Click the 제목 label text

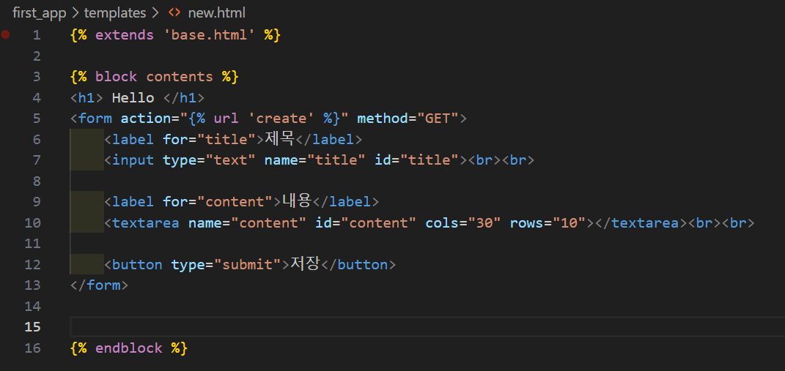280,138
